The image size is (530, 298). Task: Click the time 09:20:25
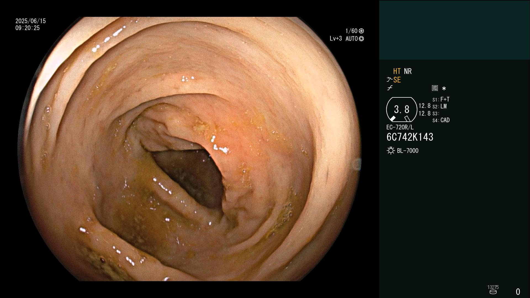[28, 28]
